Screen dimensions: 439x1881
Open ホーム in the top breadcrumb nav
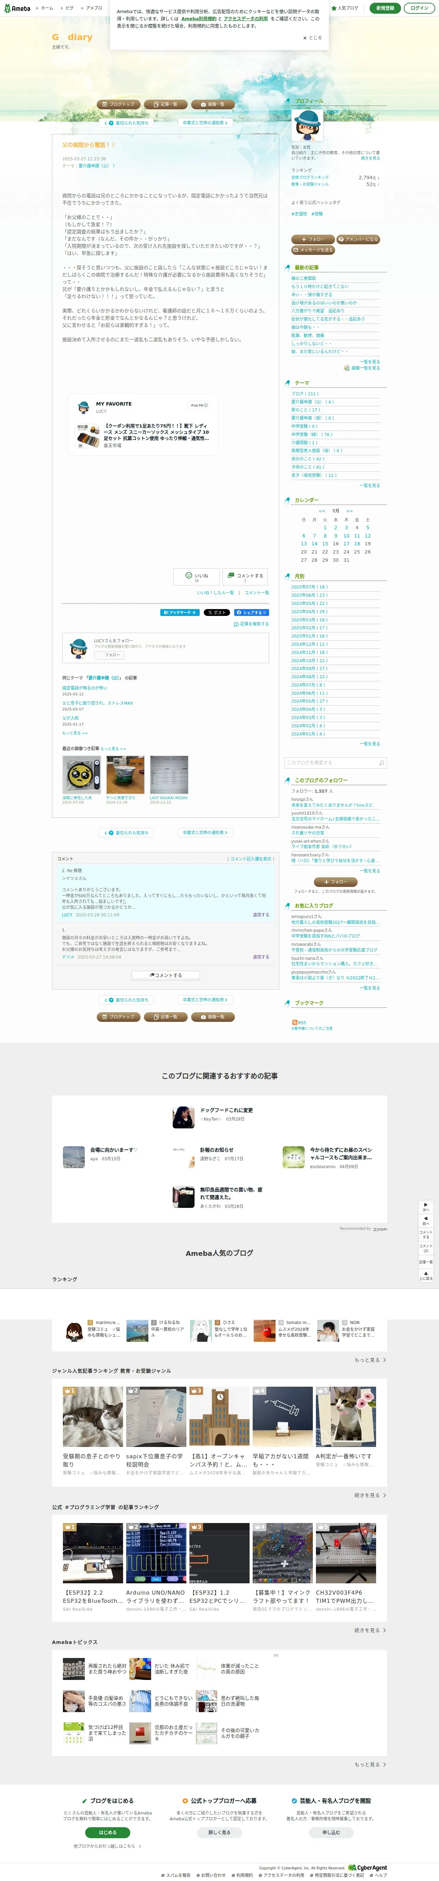[x=47, y=8]
